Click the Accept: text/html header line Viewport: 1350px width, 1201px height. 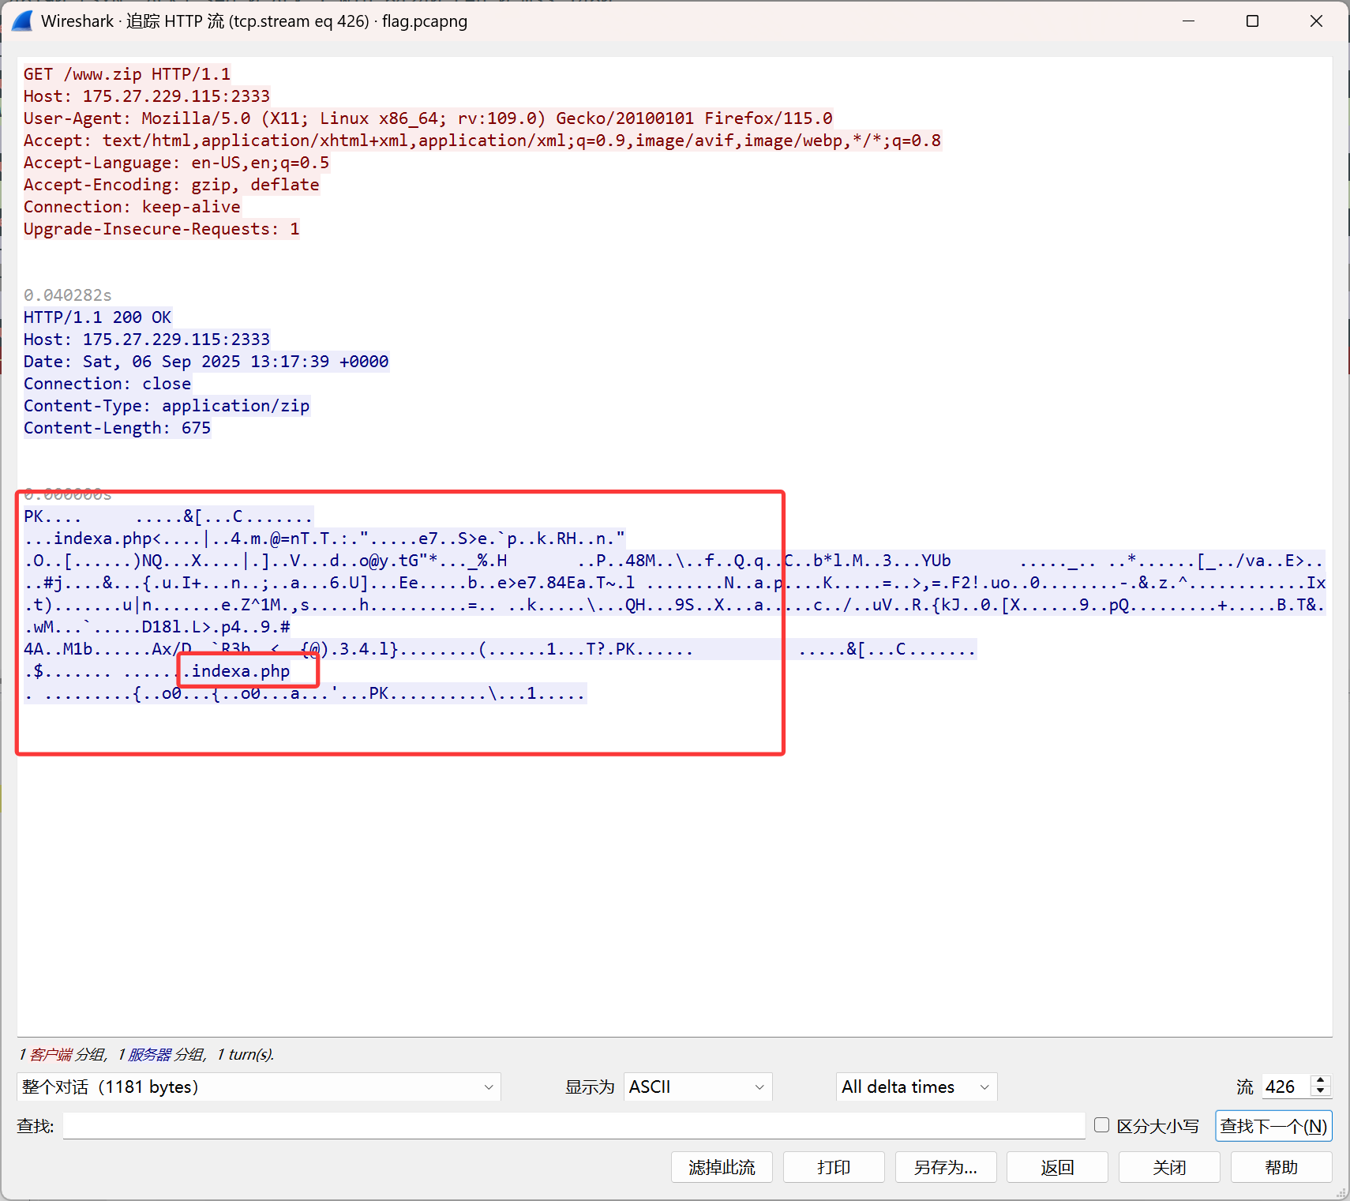click(482, 141)
